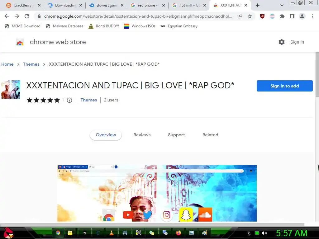Screen dimensions: 319x239
Task: Open the Themes breadcrumb link
Action: click(31, 64)
